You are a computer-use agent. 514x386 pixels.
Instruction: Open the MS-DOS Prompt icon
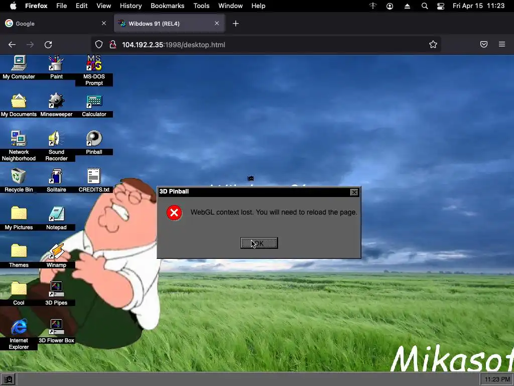94,70
